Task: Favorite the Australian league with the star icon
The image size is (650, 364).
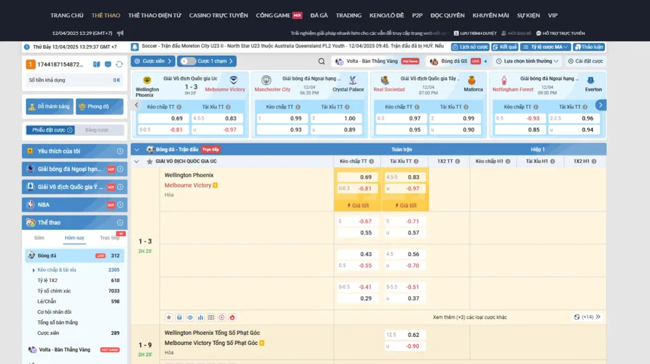Action: point(150,162)
